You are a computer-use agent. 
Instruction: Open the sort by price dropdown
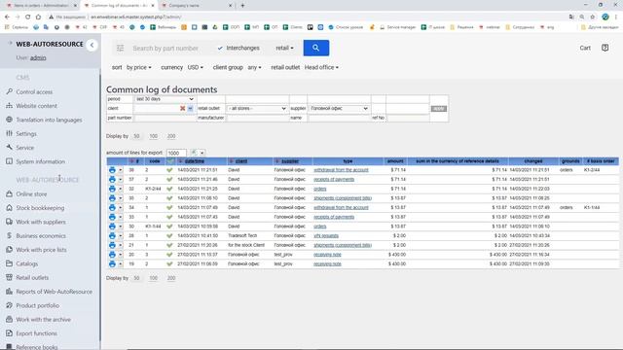click(x=138, y=67)
